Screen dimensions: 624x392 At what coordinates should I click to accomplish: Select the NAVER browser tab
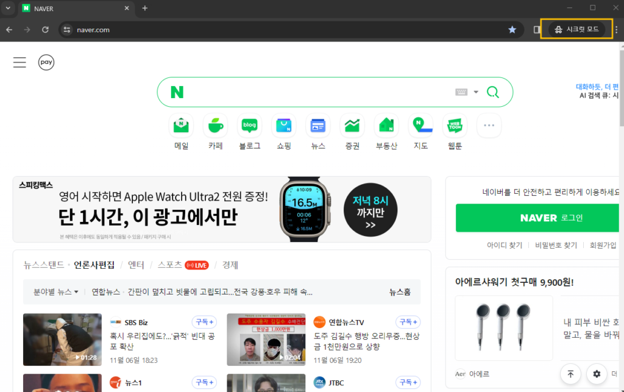(x=76, y=9)
